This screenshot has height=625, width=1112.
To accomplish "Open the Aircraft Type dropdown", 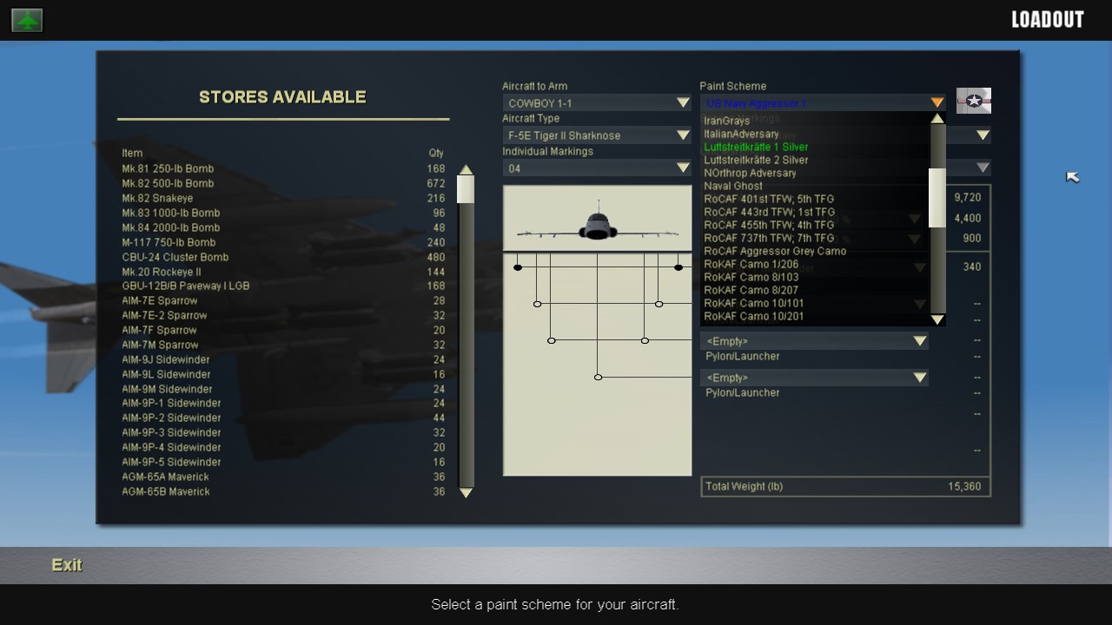I will 597,135.
